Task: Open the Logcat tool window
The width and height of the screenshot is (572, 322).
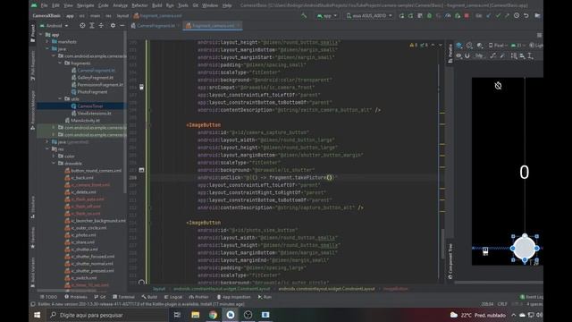Action: click(172, 297)
